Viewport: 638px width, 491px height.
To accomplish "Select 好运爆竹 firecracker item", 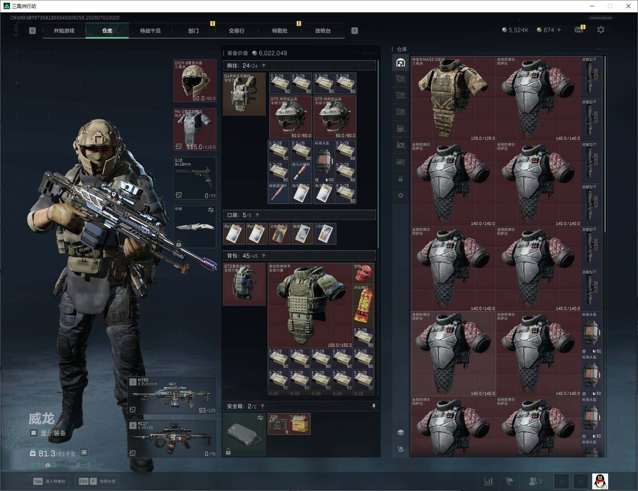I will [363, 305].
